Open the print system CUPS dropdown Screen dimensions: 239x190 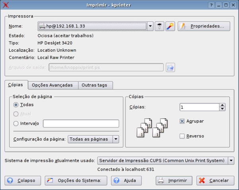166,161
